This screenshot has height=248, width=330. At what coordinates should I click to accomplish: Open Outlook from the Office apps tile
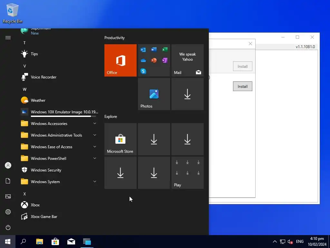tap(143, 50)
